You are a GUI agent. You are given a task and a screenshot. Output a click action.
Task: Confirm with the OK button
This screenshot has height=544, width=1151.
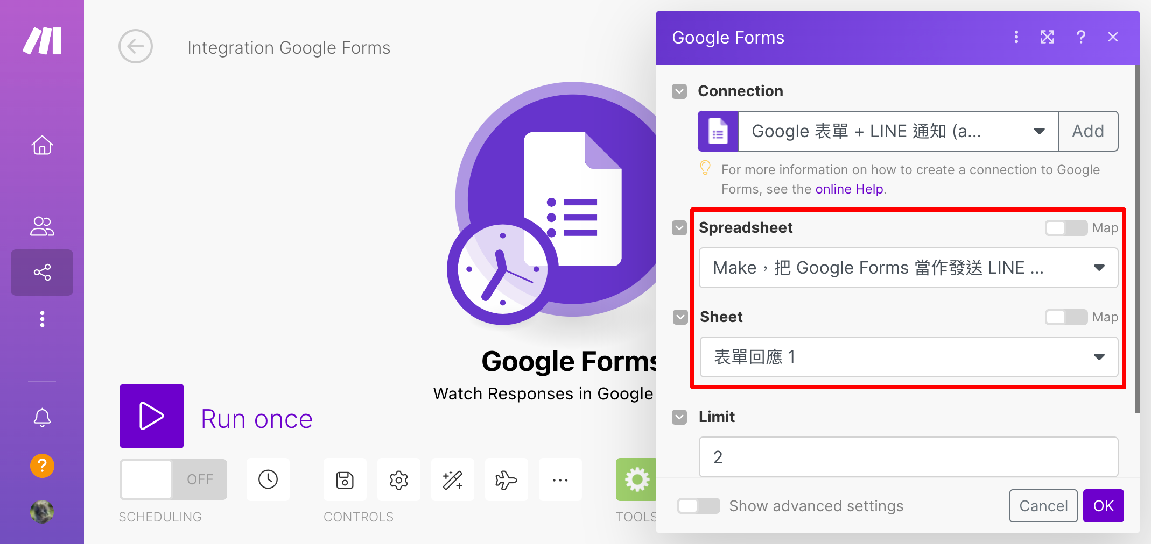(1103, 506)
